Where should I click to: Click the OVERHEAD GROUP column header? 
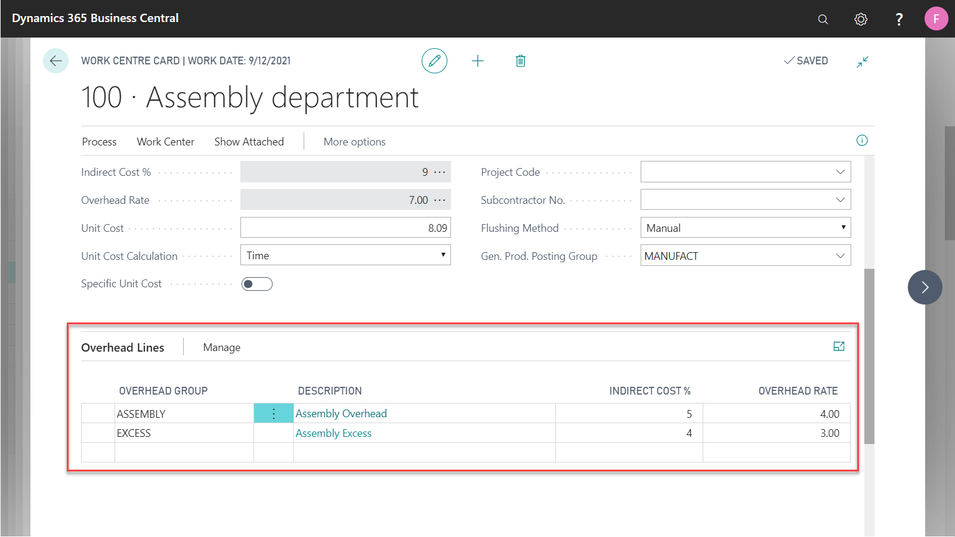click(x=163, y=391)
